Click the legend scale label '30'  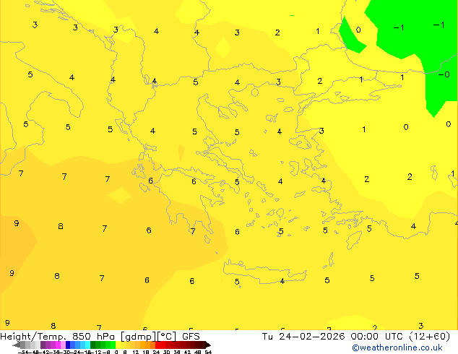(166, 352)
